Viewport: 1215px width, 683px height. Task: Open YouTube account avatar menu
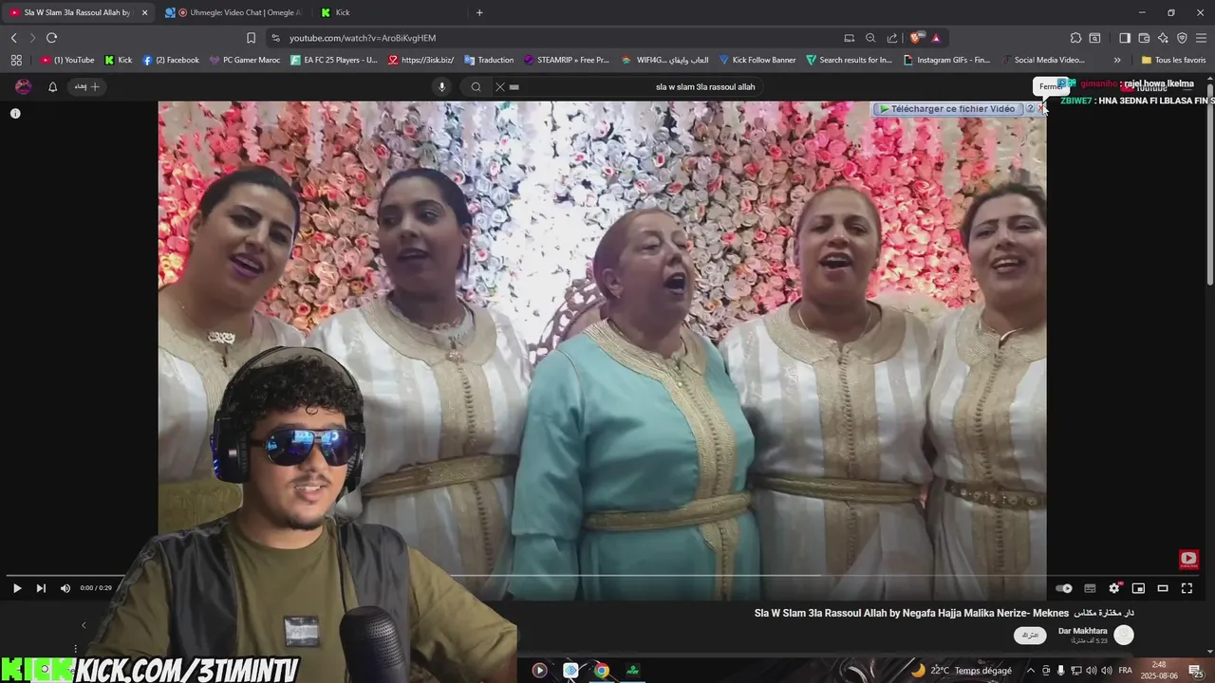pyautogui.click(x=24, y=86)
